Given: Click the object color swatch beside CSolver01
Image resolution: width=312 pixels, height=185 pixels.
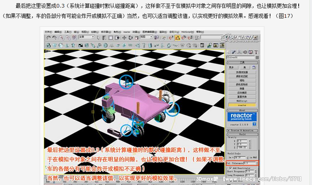Looking at the screenshot, I should [257, 57].
